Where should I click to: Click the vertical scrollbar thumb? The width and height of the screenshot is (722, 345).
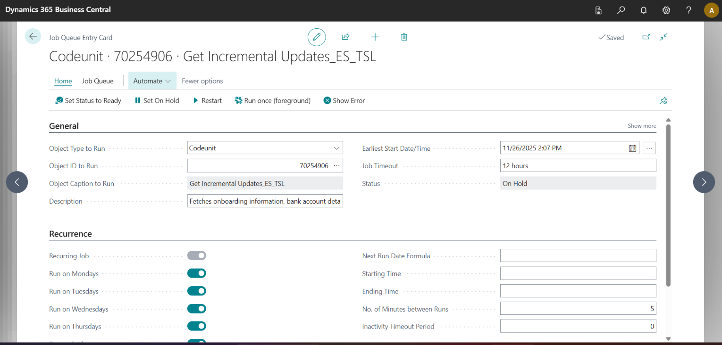click(x=668, y=205)
